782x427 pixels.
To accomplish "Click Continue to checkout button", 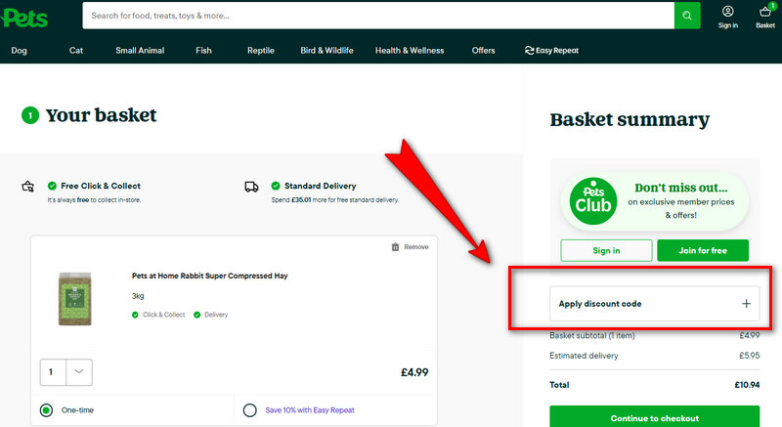I will coord(654,417).
